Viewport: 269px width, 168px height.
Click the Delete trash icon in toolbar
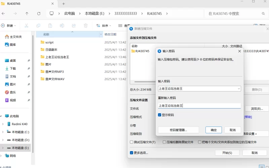[x=85, y=26]
